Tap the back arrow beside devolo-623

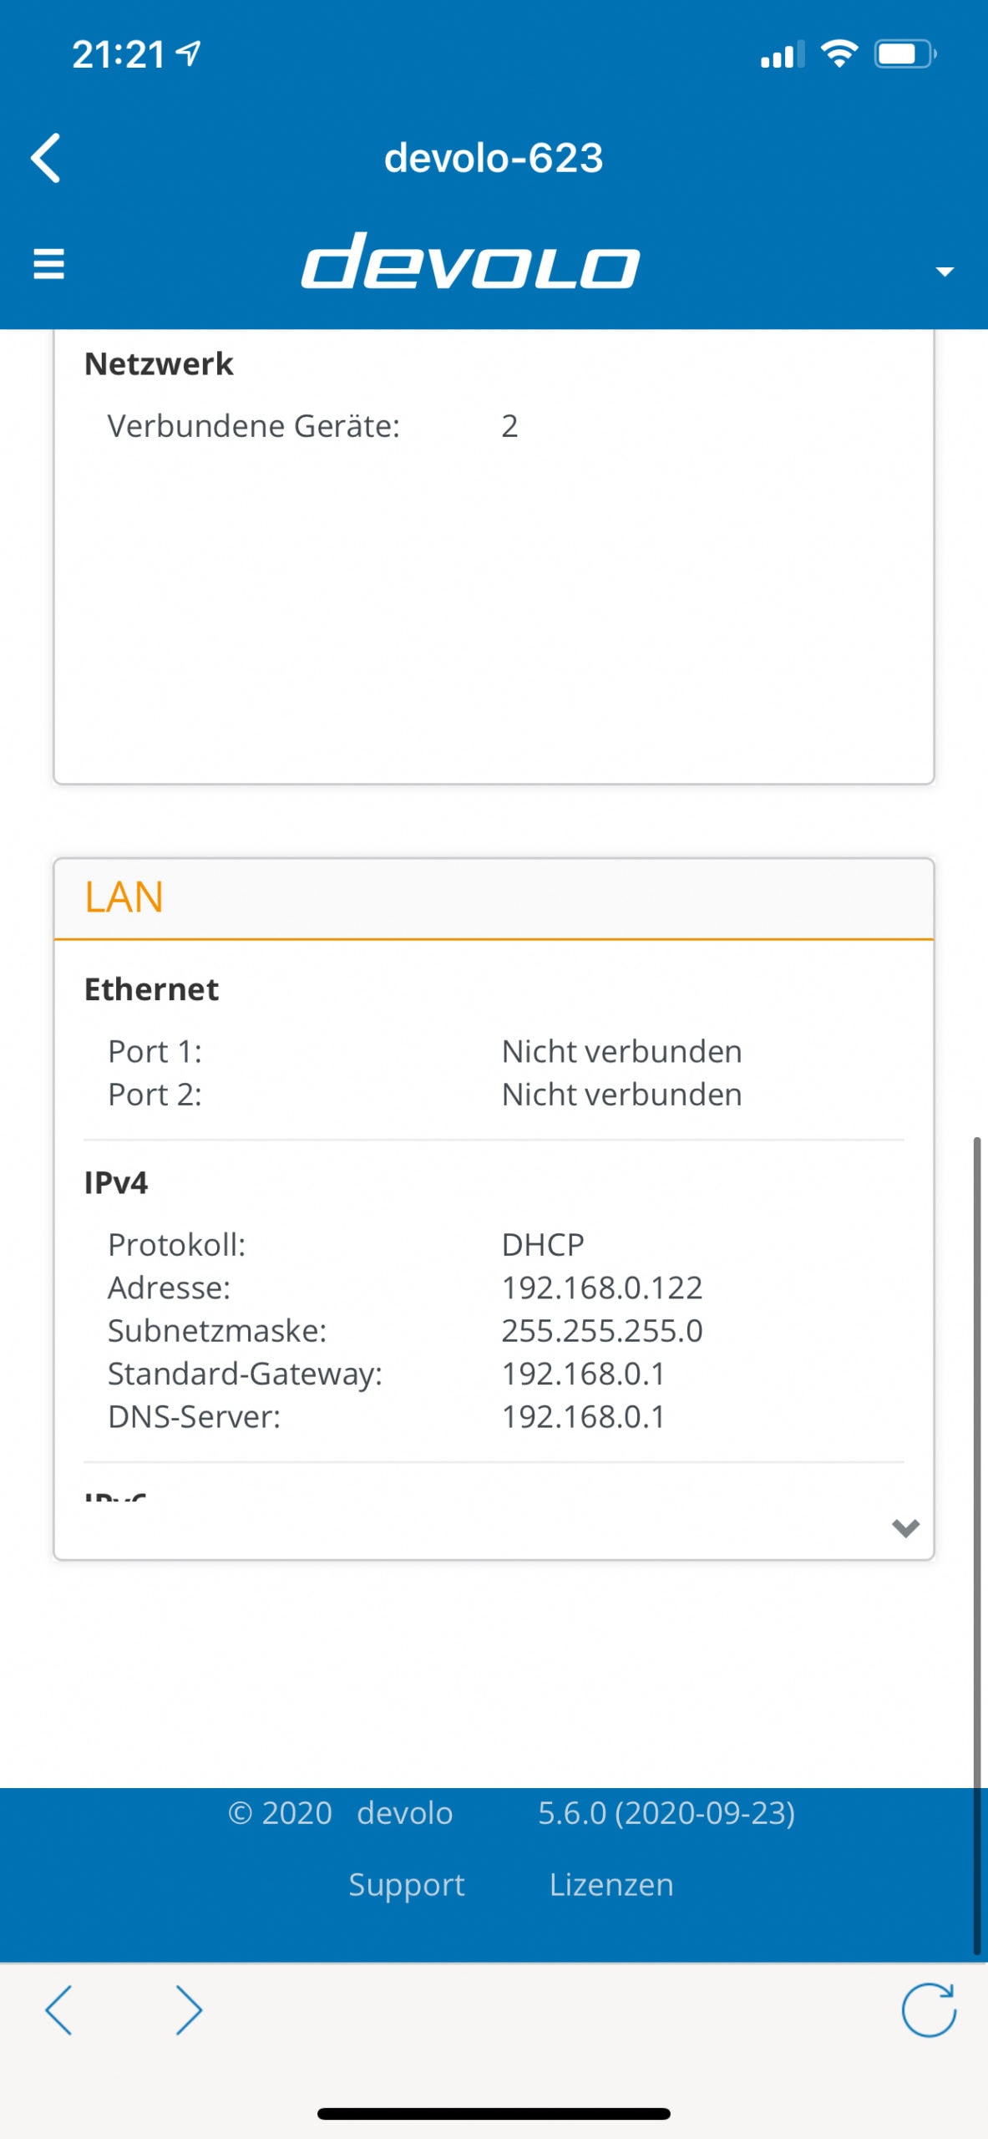point(46,158)
